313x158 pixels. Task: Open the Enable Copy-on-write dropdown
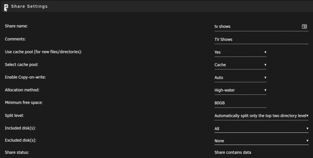240,77
